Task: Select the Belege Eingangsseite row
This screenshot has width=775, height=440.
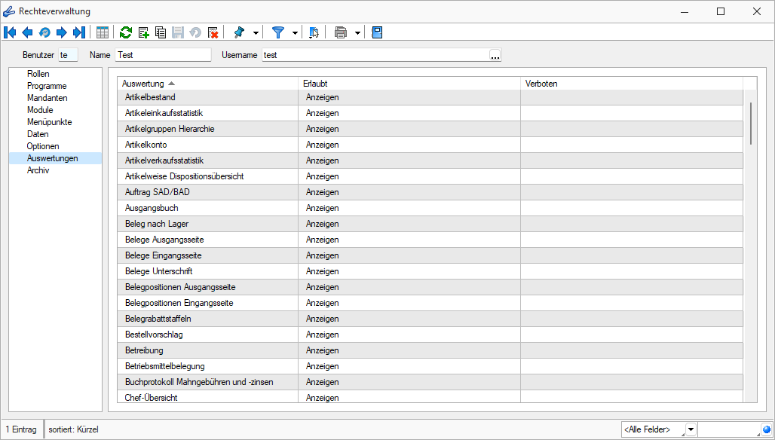Action: pyautogui.click(x=430, y=255)
